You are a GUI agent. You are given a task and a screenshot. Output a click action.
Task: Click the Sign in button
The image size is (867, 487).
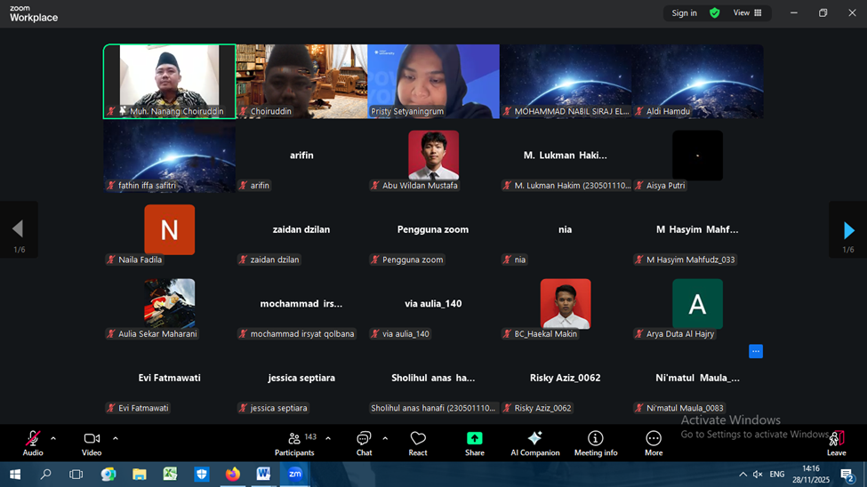(x=684, y=13)
